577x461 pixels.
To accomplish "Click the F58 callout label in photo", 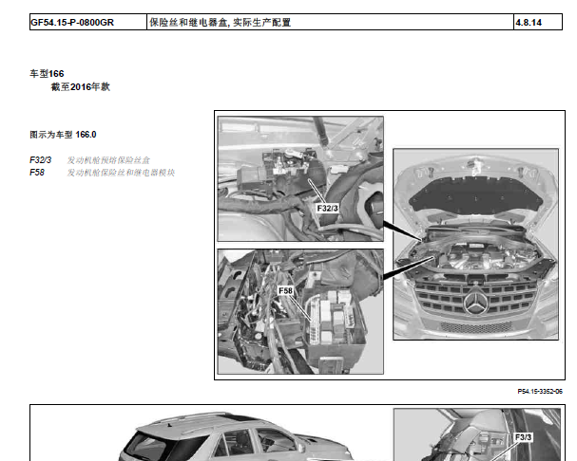I will [x=285, y=291].
